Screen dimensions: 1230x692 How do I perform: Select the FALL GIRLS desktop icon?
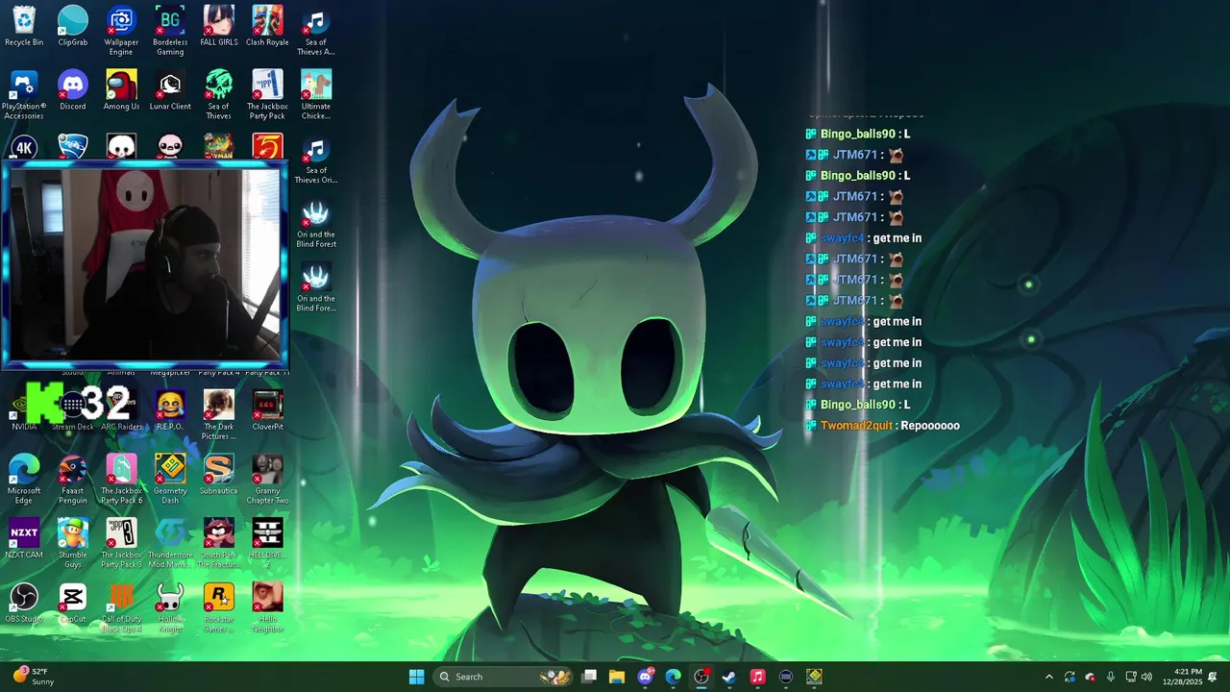point(219,26)
